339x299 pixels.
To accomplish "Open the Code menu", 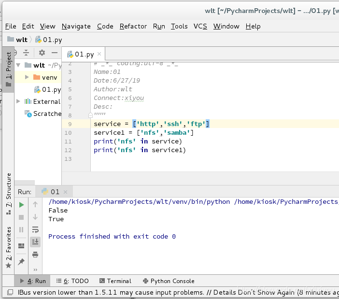I will (x=105, y=26).
